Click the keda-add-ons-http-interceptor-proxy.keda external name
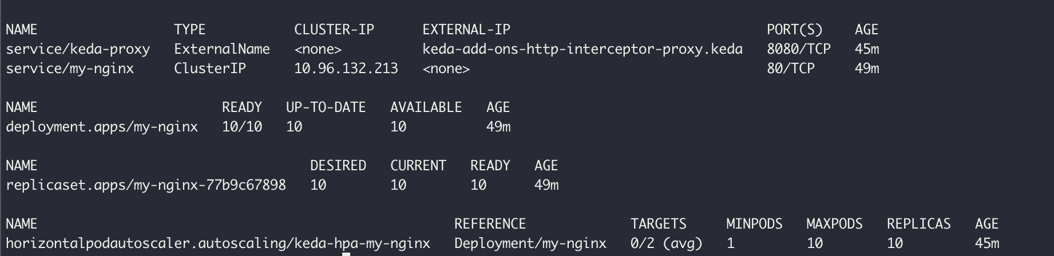The height and width of the screenshot is (256, 1054). (583, 49)
